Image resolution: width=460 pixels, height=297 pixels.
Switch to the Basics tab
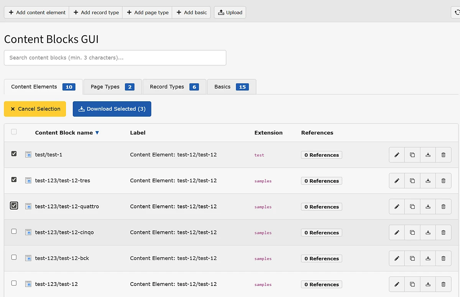coord(231,87)
